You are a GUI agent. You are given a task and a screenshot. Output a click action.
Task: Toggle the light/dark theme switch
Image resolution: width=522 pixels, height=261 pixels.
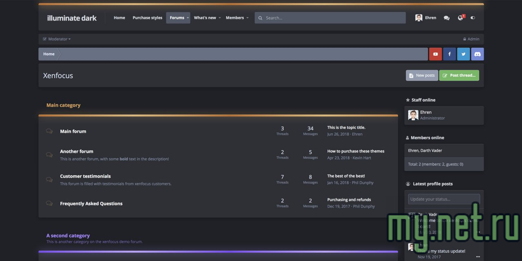(x=473, y=18)
